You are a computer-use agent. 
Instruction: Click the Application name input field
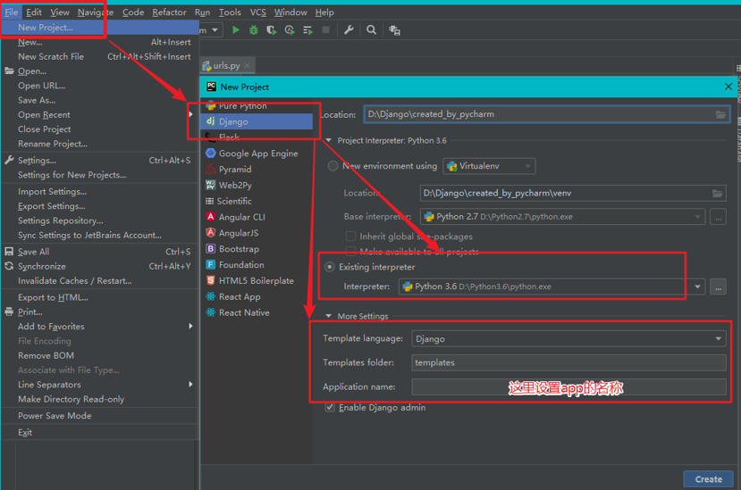pos(568,386)
